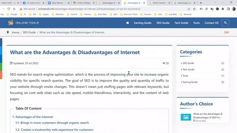Open the tab search chevron
This screenshot has height=133, width=237.
point(216,3)
